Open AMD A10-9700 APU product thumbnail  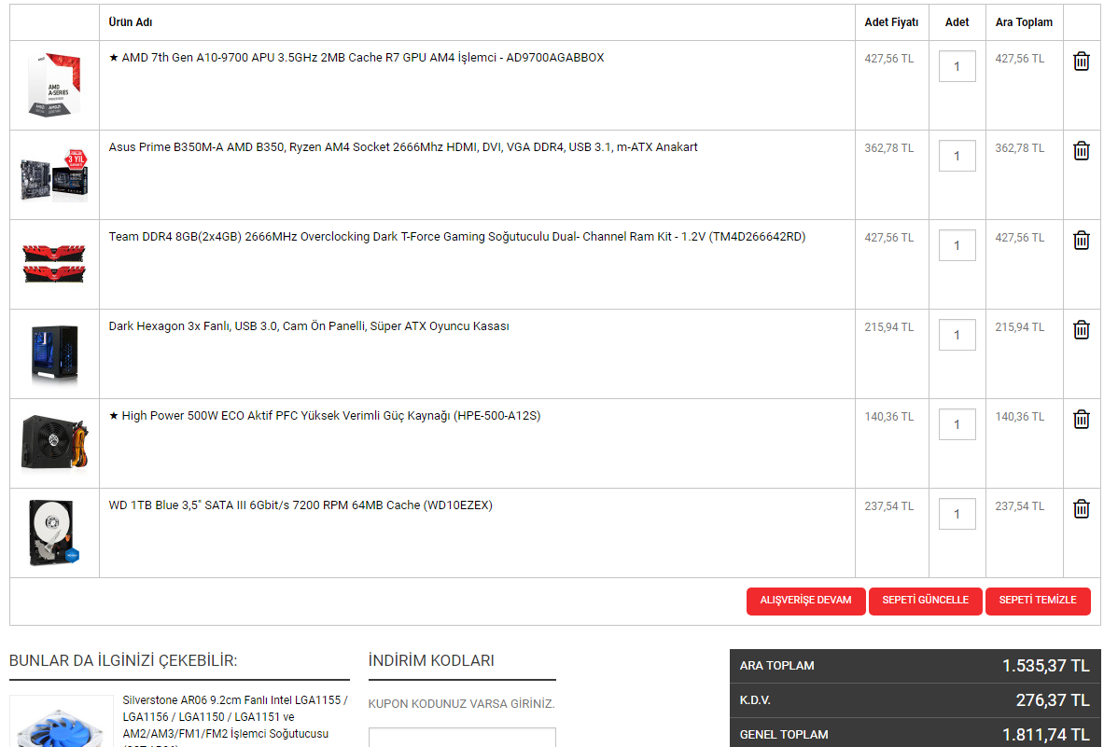click(x=54, y=85)
